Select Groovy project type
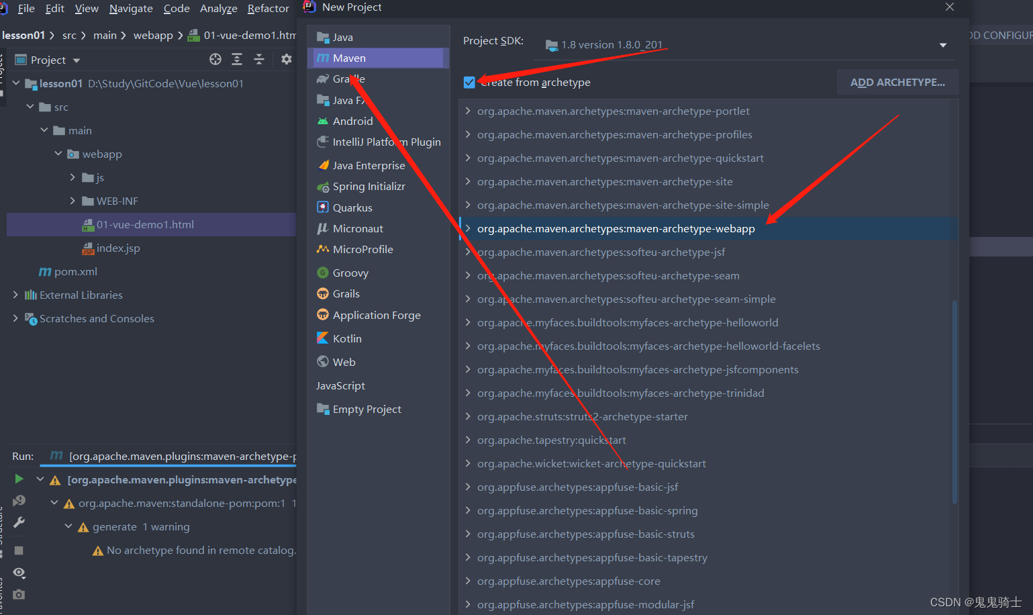 pos(378,273)
